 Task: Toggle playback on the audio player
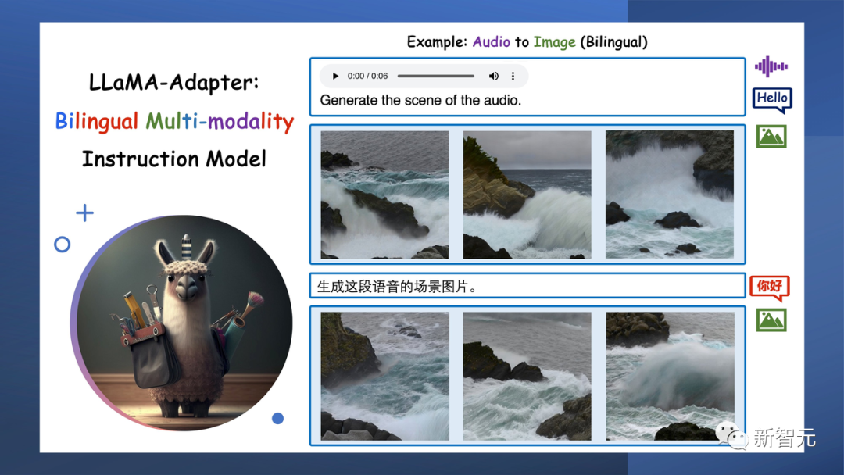(334, 76)
